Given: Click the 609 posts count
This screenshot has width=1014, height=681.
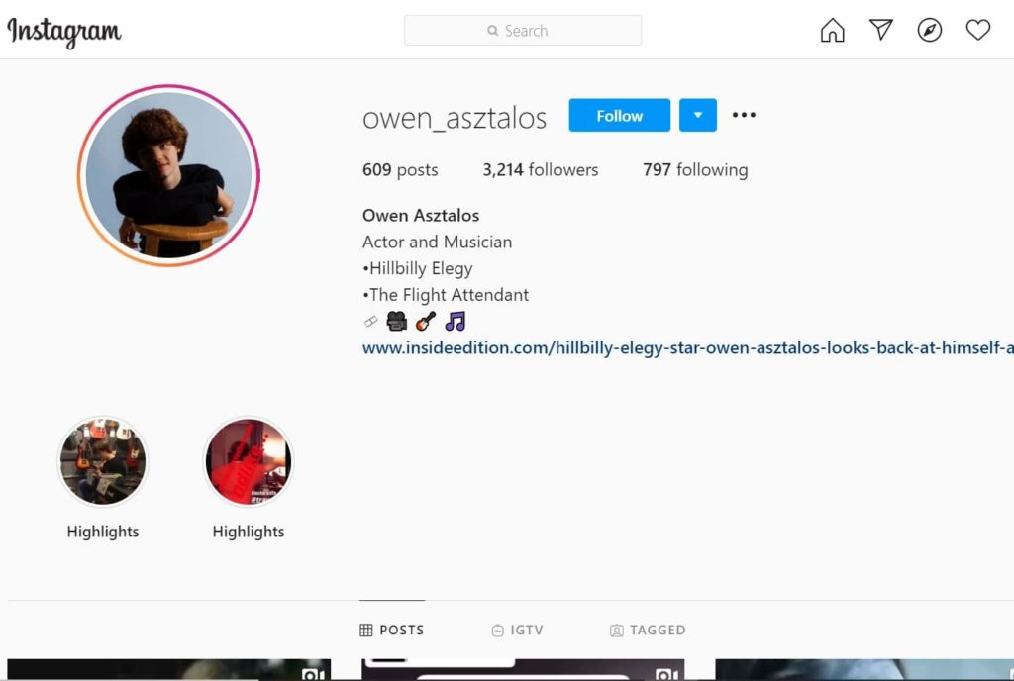Looking at the screenshot, I should point(400,170).
